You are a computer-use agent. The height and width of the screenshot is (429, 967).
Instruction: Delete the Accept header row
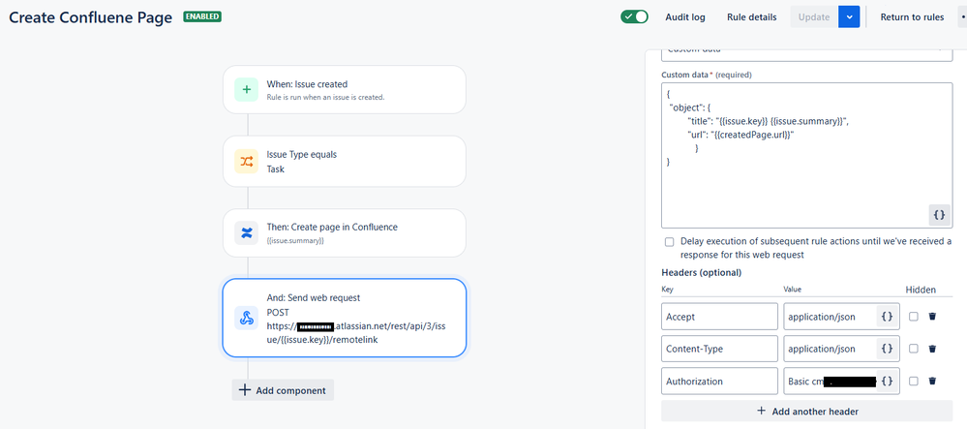pos(932,316)
